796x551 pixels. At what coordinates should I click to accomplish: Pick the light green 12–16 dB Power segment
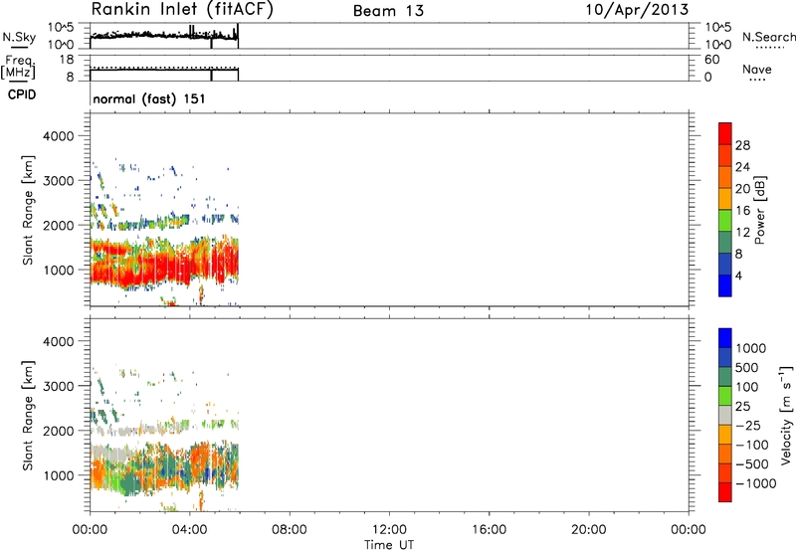(x=725, y=221)
